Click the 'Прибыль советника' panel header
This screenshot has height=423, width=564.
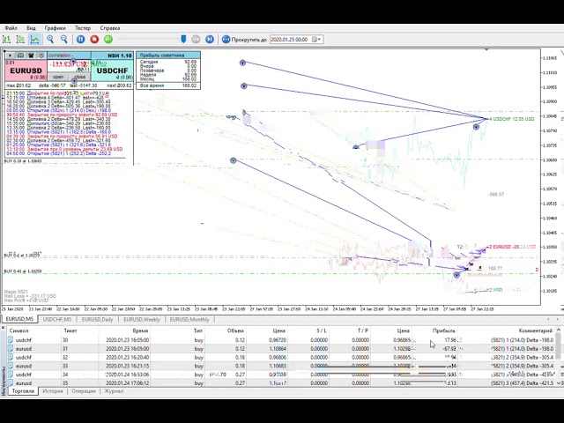168,56
